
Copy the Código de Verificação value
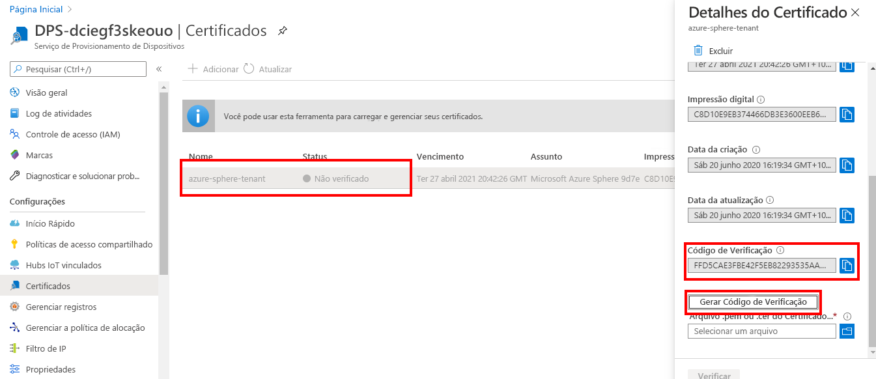tap(847, 265)
